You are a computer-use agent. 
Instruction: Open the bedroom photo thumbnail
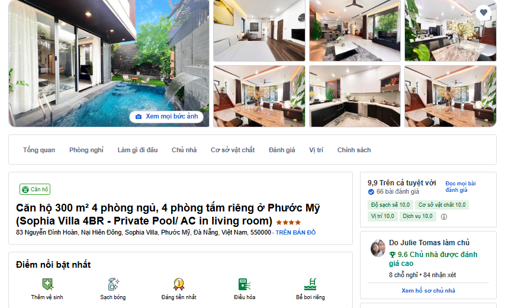tap(259, 31)
